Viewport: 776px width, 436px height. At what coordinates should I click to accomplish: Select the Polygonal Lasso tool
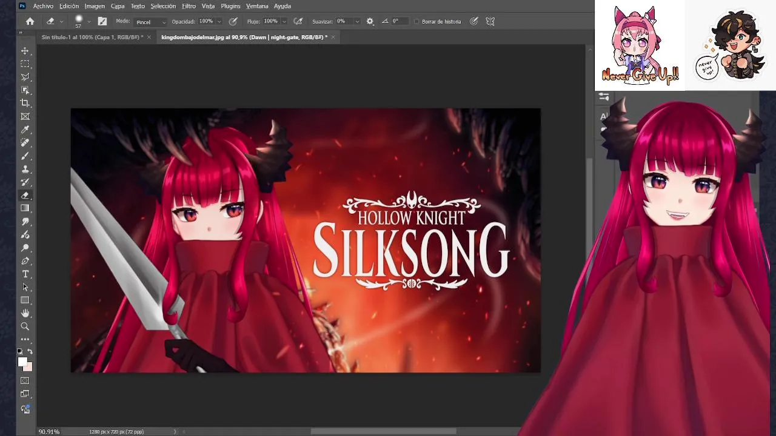[25, 77]
